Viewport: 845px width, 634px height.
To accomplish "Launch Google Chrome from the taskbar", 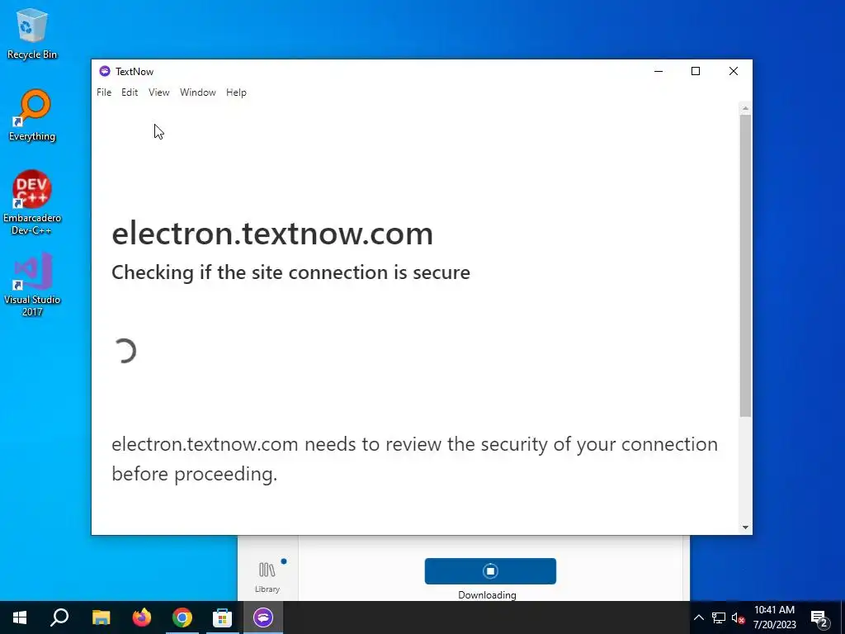I will tap(182, 617).
